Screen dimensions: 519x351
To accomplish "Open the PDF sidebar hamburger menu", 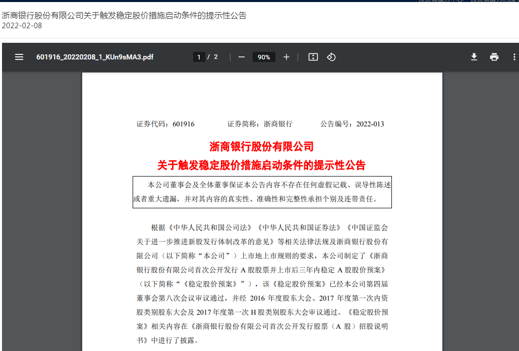I will (19, 57).
